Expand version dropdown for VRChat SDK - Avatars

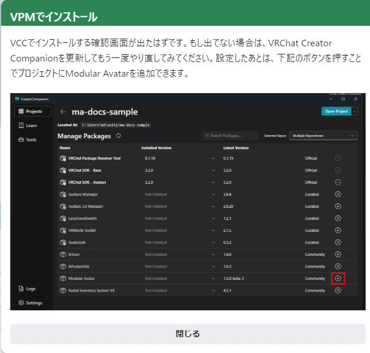(x=213, y=183)
